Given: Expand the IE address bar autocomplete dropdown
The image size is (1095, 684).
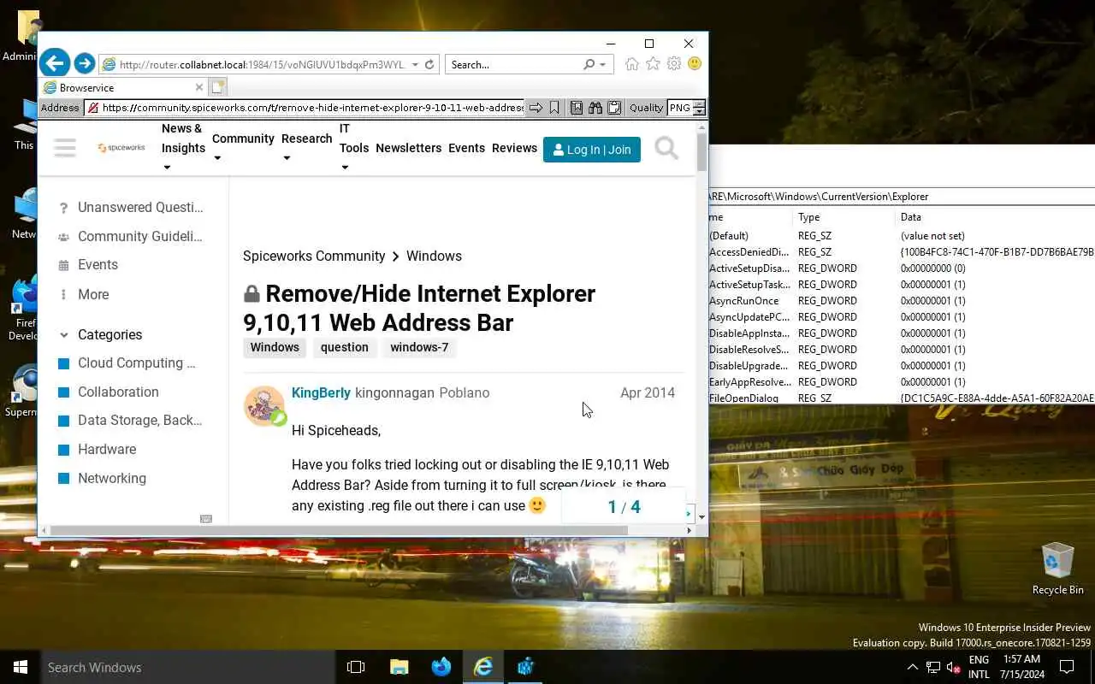Looking at the screenshot, I should pos(415,64).
